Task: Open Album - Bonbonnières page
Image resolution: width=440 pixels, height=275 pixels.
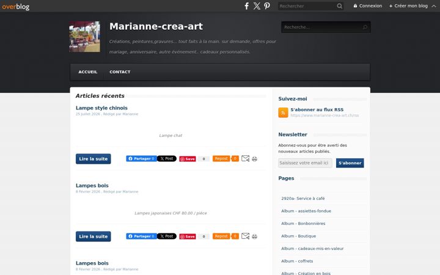Action: (x=303, y=224)
